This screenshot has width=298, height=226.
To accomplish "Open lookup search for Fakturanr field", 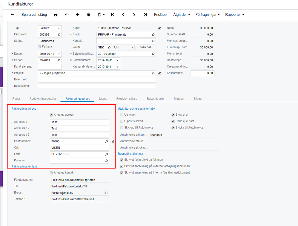I will pyautogui.click(x=59, y=35).
